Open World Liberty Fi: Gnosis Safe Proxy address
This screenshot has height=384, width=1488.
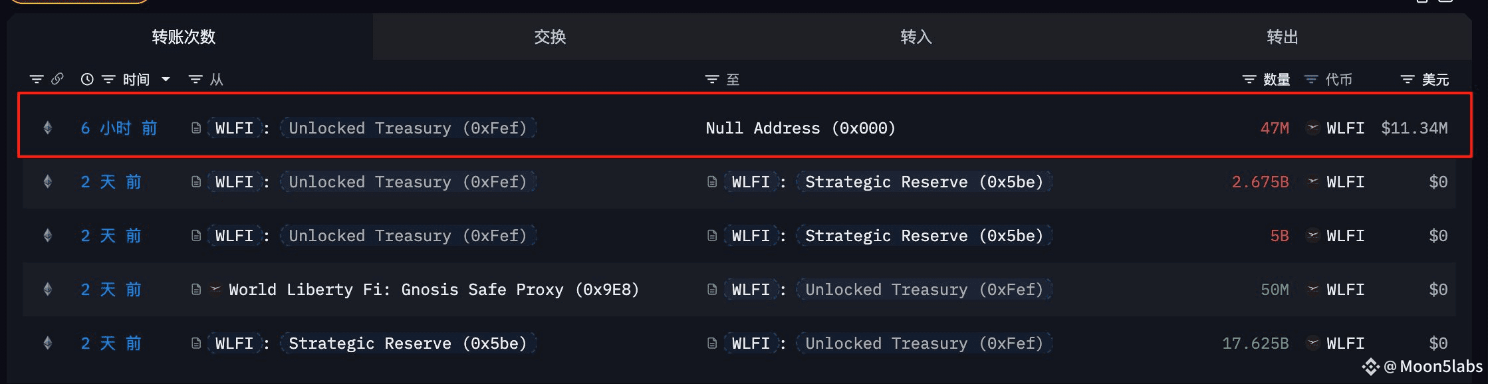click(x=434, y=290)
